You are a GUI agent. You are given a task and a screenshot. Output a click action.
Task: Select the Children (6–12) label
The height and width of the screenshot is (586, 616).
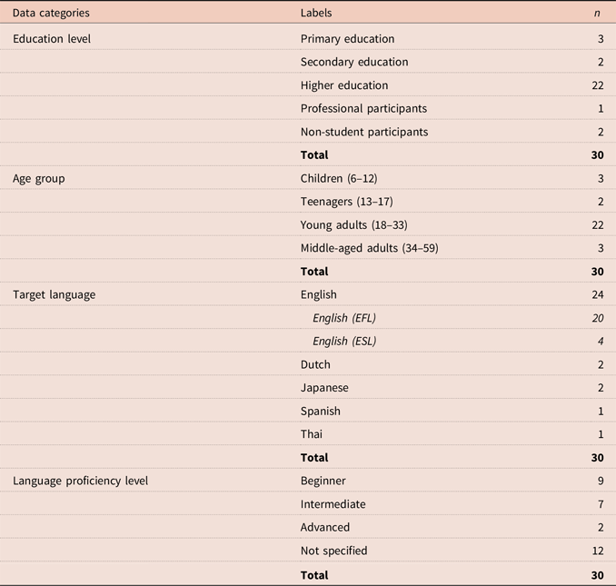(x=344, y=178)
